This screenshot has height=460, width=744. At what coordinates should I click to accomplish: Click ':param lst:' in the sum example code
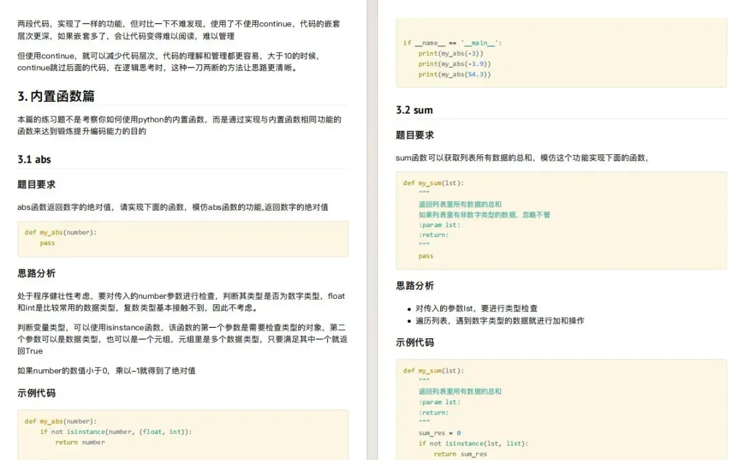point(440,402)
